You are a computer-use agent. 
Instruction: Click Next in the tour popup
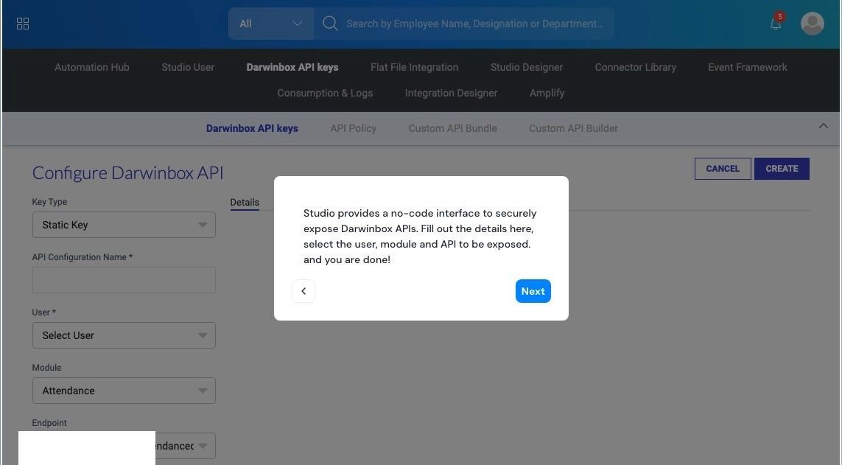coord(533,291)
